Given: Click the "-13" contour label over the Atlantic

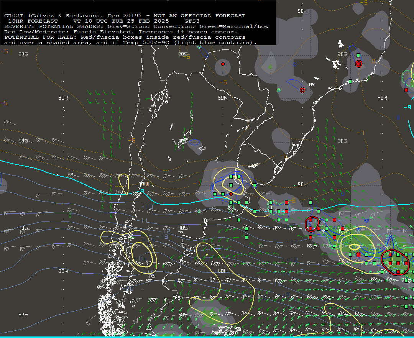Looking at the screenshot, I should [298, 271].
